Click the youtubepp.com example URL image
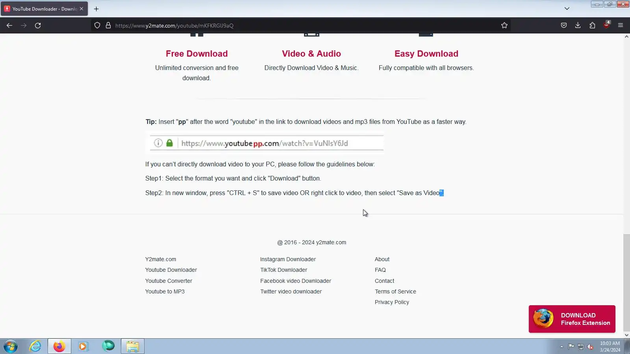 pyautogui.click(x=265, y=142)
